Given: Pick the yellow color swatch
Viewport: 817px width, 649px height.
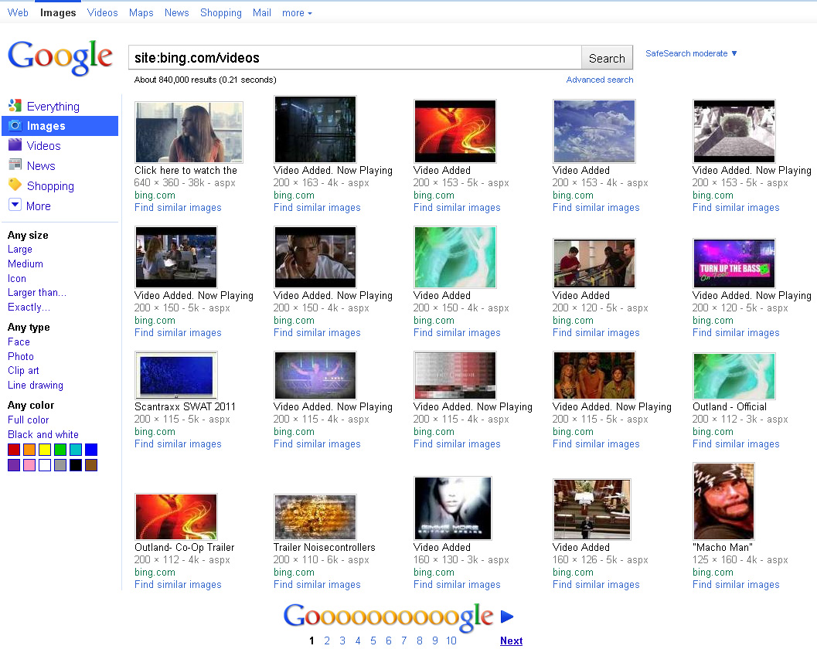Looking at the screenshot, I should [45, 450].
